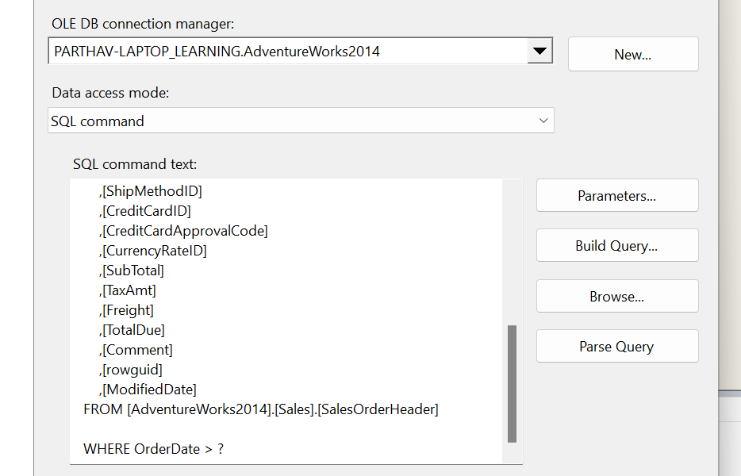Expand the Data access mode dropdown chevron
Screen dimensions: 741x476
point(543,120)
